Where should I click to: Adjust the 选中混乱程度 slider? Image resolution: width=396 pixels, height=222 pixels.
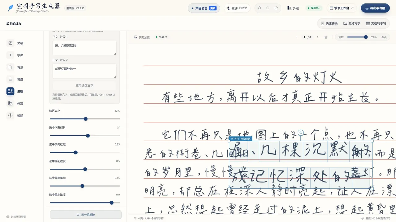click(x=85, y=169)
